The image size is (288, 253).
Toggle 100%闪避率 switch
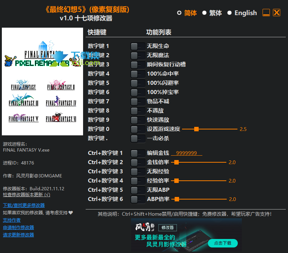coord(138,83)
